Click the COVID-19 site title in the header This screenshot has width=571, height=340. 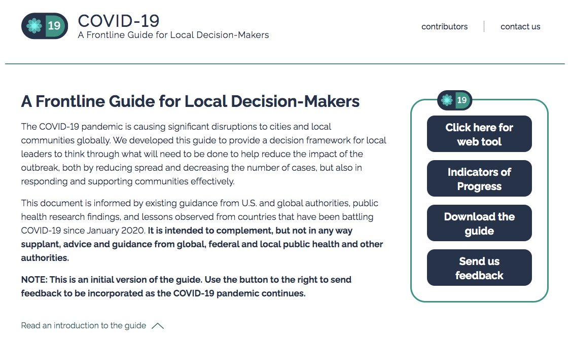[x=119, y=21]
